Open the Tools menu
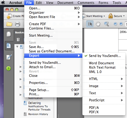This screenshot has width=127, height=118. [117, 3]
